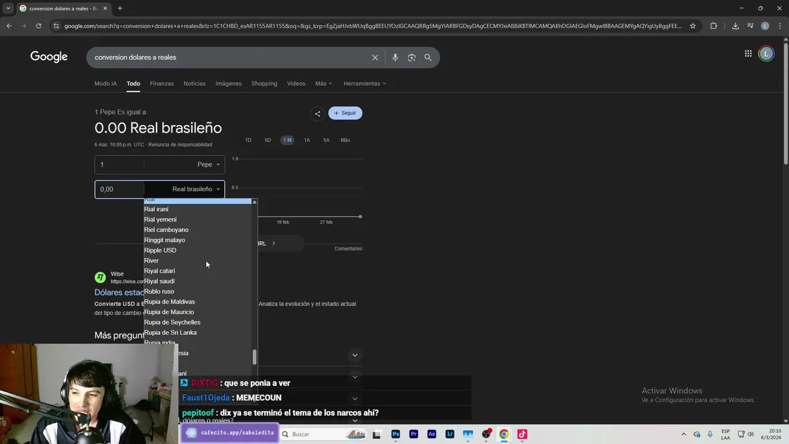Share the currency conversion result

(317, 113)
